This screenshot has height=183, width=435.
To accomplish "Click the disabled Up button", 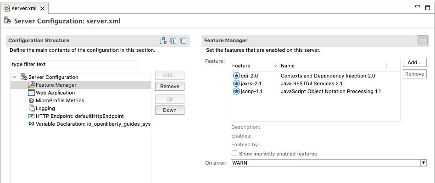I will (x=169, y=99).
